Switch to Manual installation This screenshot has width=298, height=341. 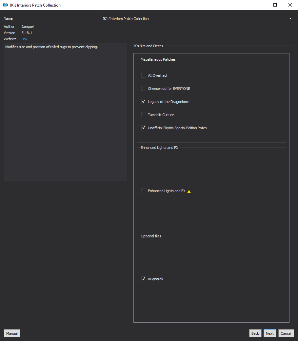click(12, 333)
